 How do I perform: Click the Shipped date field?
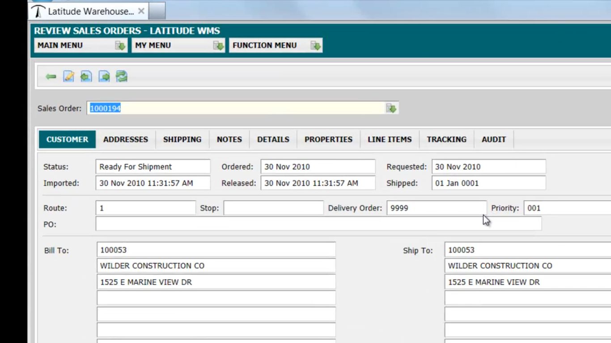click(x=489, y=183)
